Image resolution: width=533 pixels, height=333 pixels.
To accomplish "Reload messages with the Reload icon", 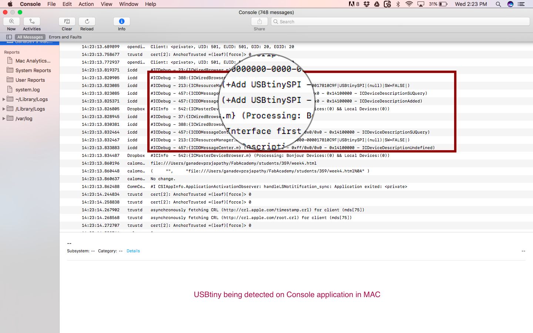I will tap(87, 21).
